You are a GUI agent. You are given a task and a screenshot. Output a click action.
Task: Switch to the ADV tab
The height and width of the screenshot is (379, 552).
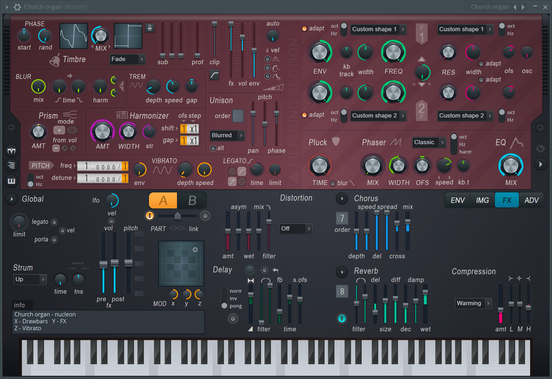pos(531,200)
